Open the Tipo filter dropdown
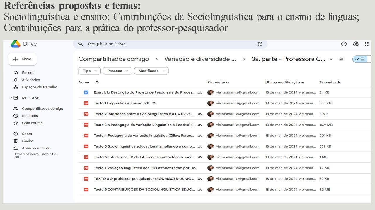 point(90,71)
